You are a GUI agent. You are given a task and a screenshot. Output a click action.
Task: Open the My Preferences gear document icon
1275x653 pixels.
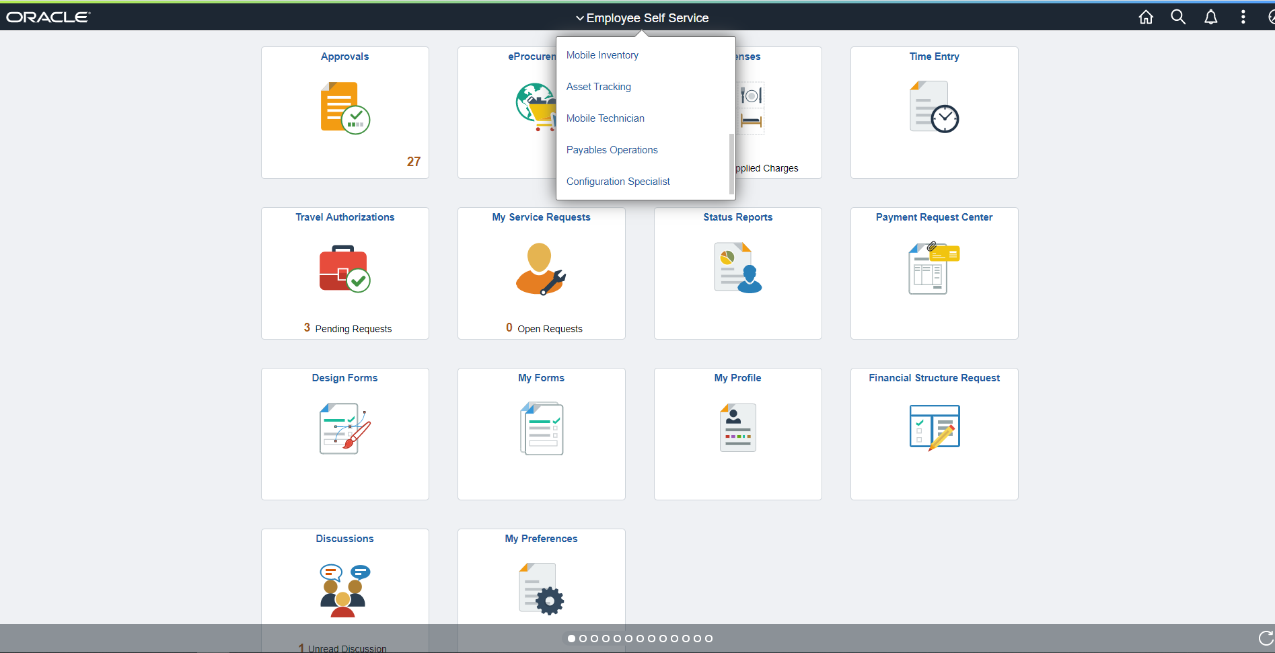click(x=541, y=589)
